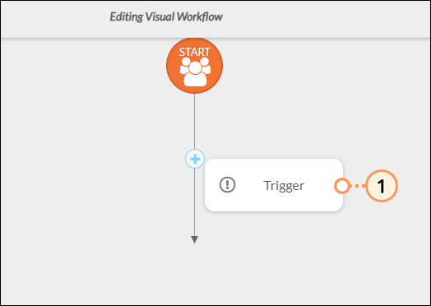Click the orange connector handle on Trigger card
Image resolution: width=431 pixels, height=306 pixels.
[342, 186]
